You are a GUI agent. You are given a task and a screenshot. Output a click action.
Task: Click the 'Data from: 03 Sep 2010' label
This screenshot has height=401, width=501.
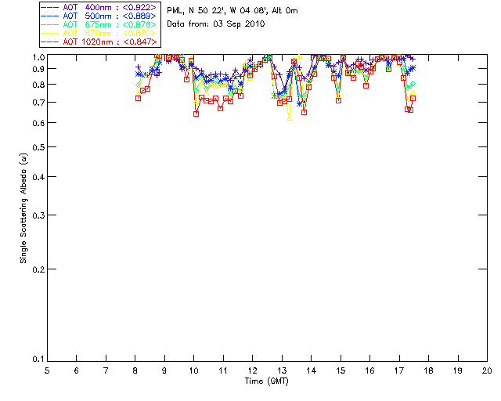[216, 24]
